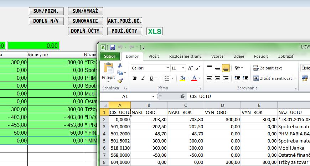The image size is (310, 166).
Task: Cut selection with the scissors icon
Action: 120,65
